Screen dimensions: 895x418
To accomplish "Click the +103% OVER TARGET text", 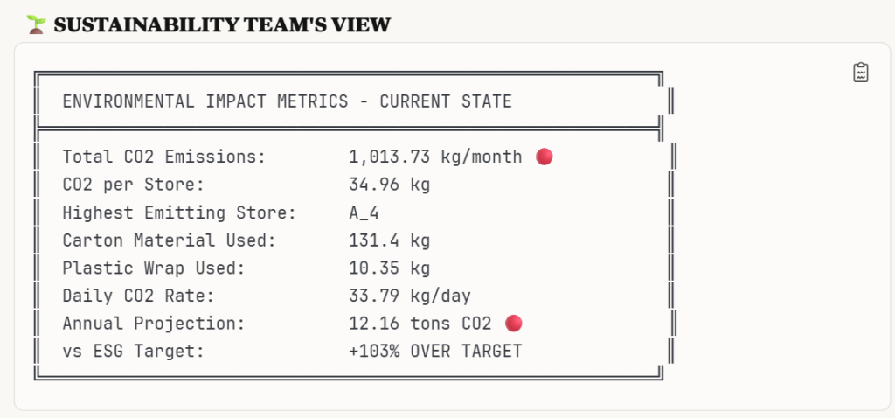I will coord(434,352).
